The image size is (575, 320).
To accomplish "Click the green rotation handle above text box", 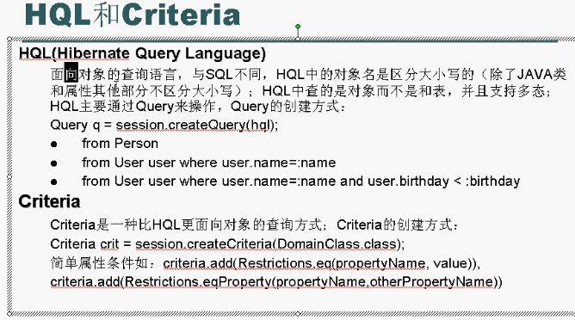I will tap(298, 27).
